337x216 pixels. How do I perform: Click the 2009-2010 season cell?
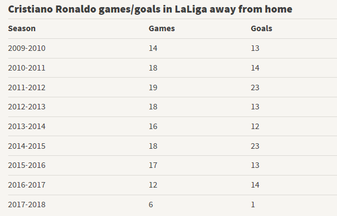(27, 48)
